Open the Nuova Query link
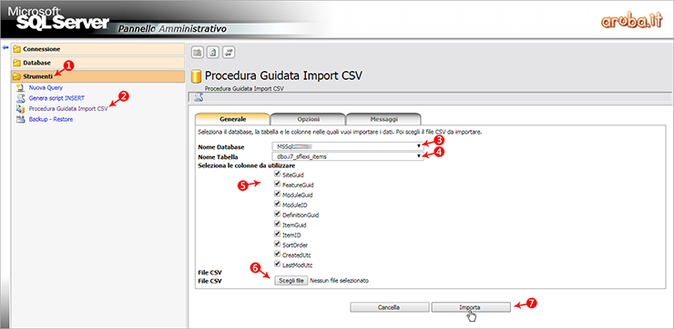This screenshot has height=329, width=674. point(46,87)
